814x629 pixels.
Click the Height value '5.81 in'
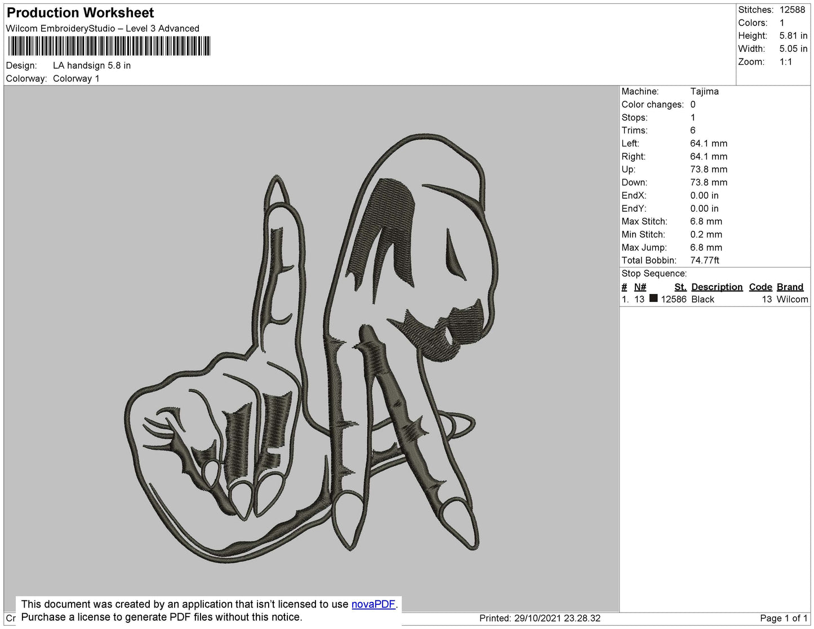[x=793, y=35]
